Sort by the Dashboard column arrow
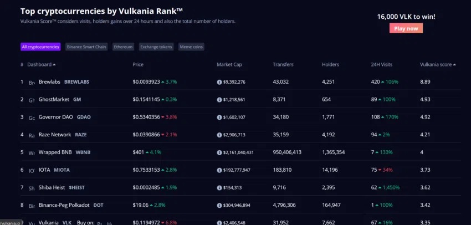The height and width of the screenshot is (225, 471). [x=54, y=65]
